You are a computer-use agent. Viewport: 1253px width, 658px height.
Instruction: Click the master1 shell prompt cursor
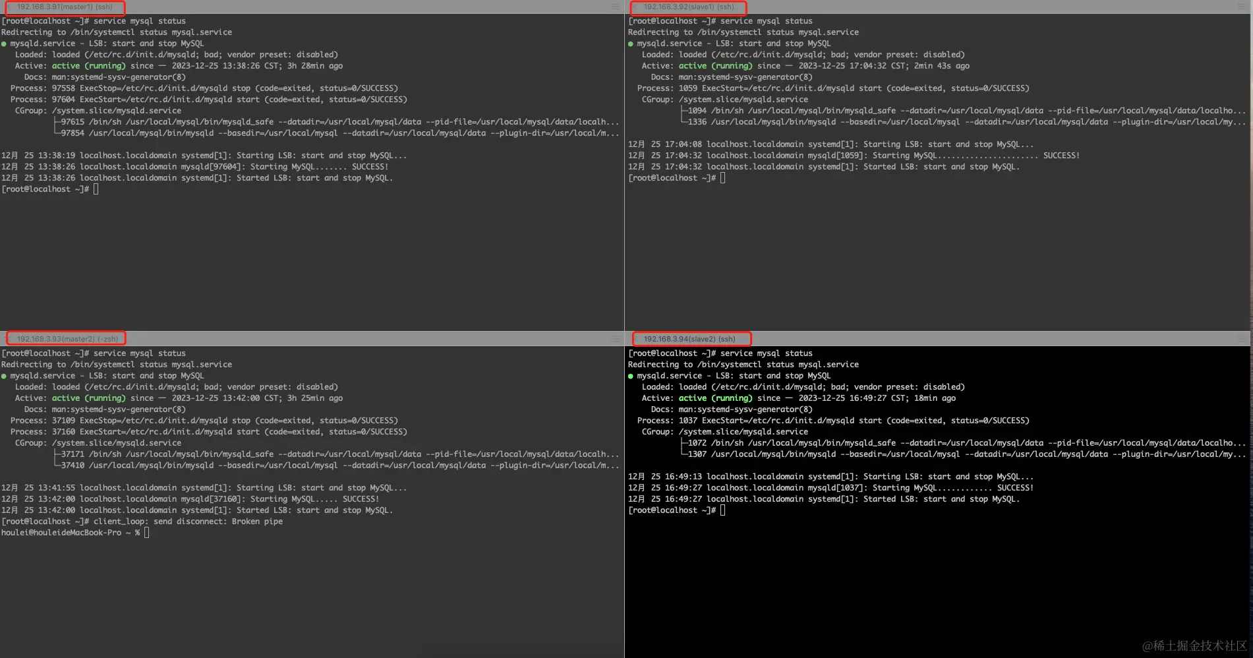(x=96, y=189)
